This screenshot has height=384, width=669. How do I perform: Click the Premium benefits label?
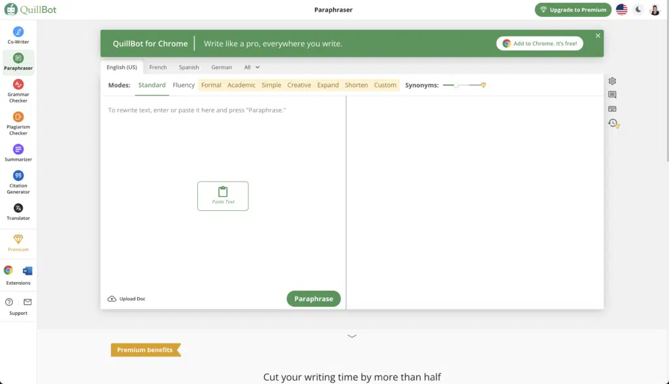coord(146,350)
